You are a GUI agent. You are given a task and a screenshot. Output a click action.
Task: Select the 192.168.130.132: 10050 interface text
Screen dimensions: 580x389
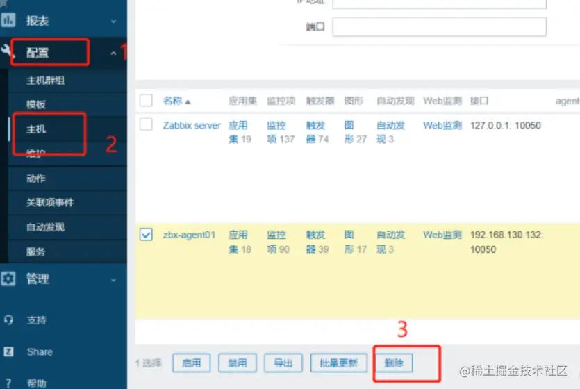pos(506,242)
